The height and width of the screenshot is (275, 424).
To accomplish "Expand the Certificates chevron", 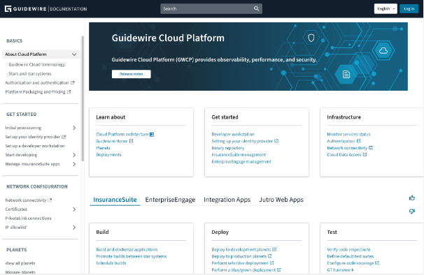I will point(74,209).
